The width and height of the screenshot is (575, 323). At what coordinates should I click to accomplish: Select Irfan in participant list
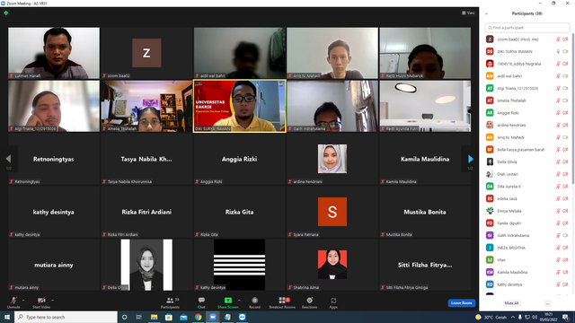pyautogui.click(x=527, y=260)
